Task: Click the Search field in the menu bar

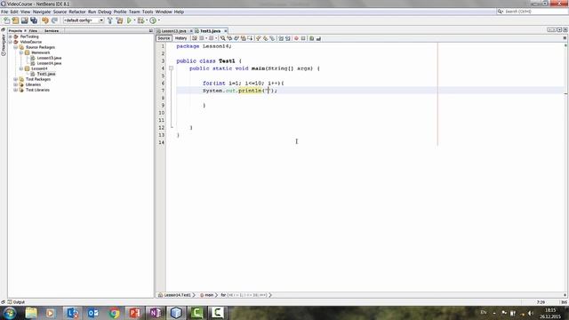Action: (532, 12)
